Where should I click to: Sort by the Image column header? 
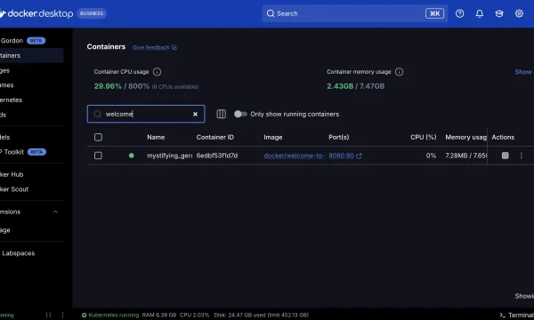click(273, 137)
